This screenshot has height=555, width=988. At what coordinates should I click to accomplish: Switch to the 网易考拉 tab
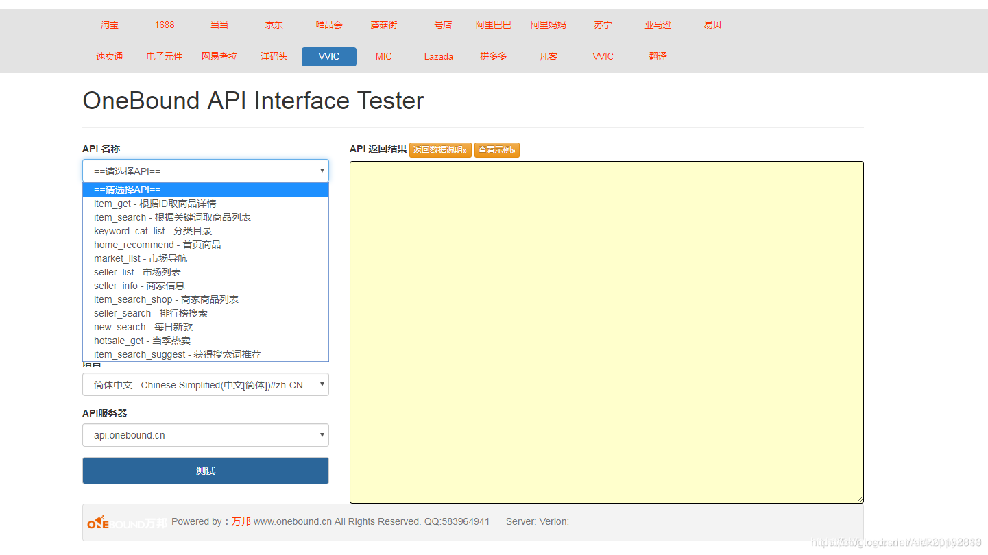[219, 57]
